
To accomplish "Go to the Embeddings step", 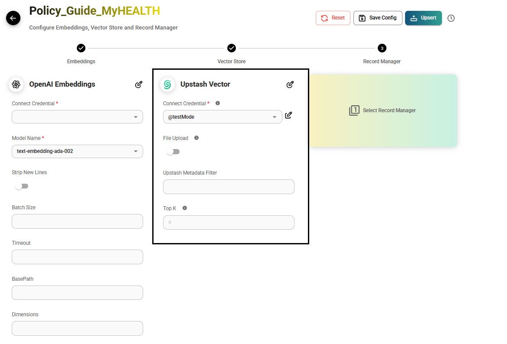I will click(81, 48).
